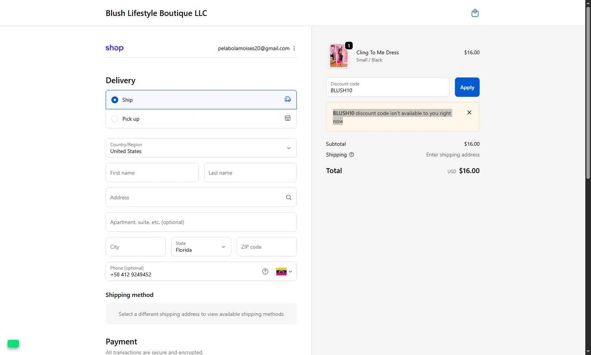This screenshot has width=591, height=355.
Task: Open the Country/Region dropdown
Action: coord(201,148)
